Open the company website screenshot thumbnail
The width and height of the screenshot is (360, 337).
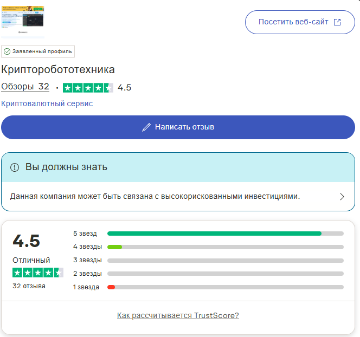click(x=23, y=22)
